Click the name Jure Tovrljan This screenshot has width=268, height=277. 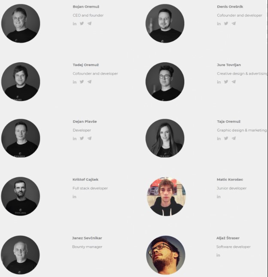pos(229,65)
